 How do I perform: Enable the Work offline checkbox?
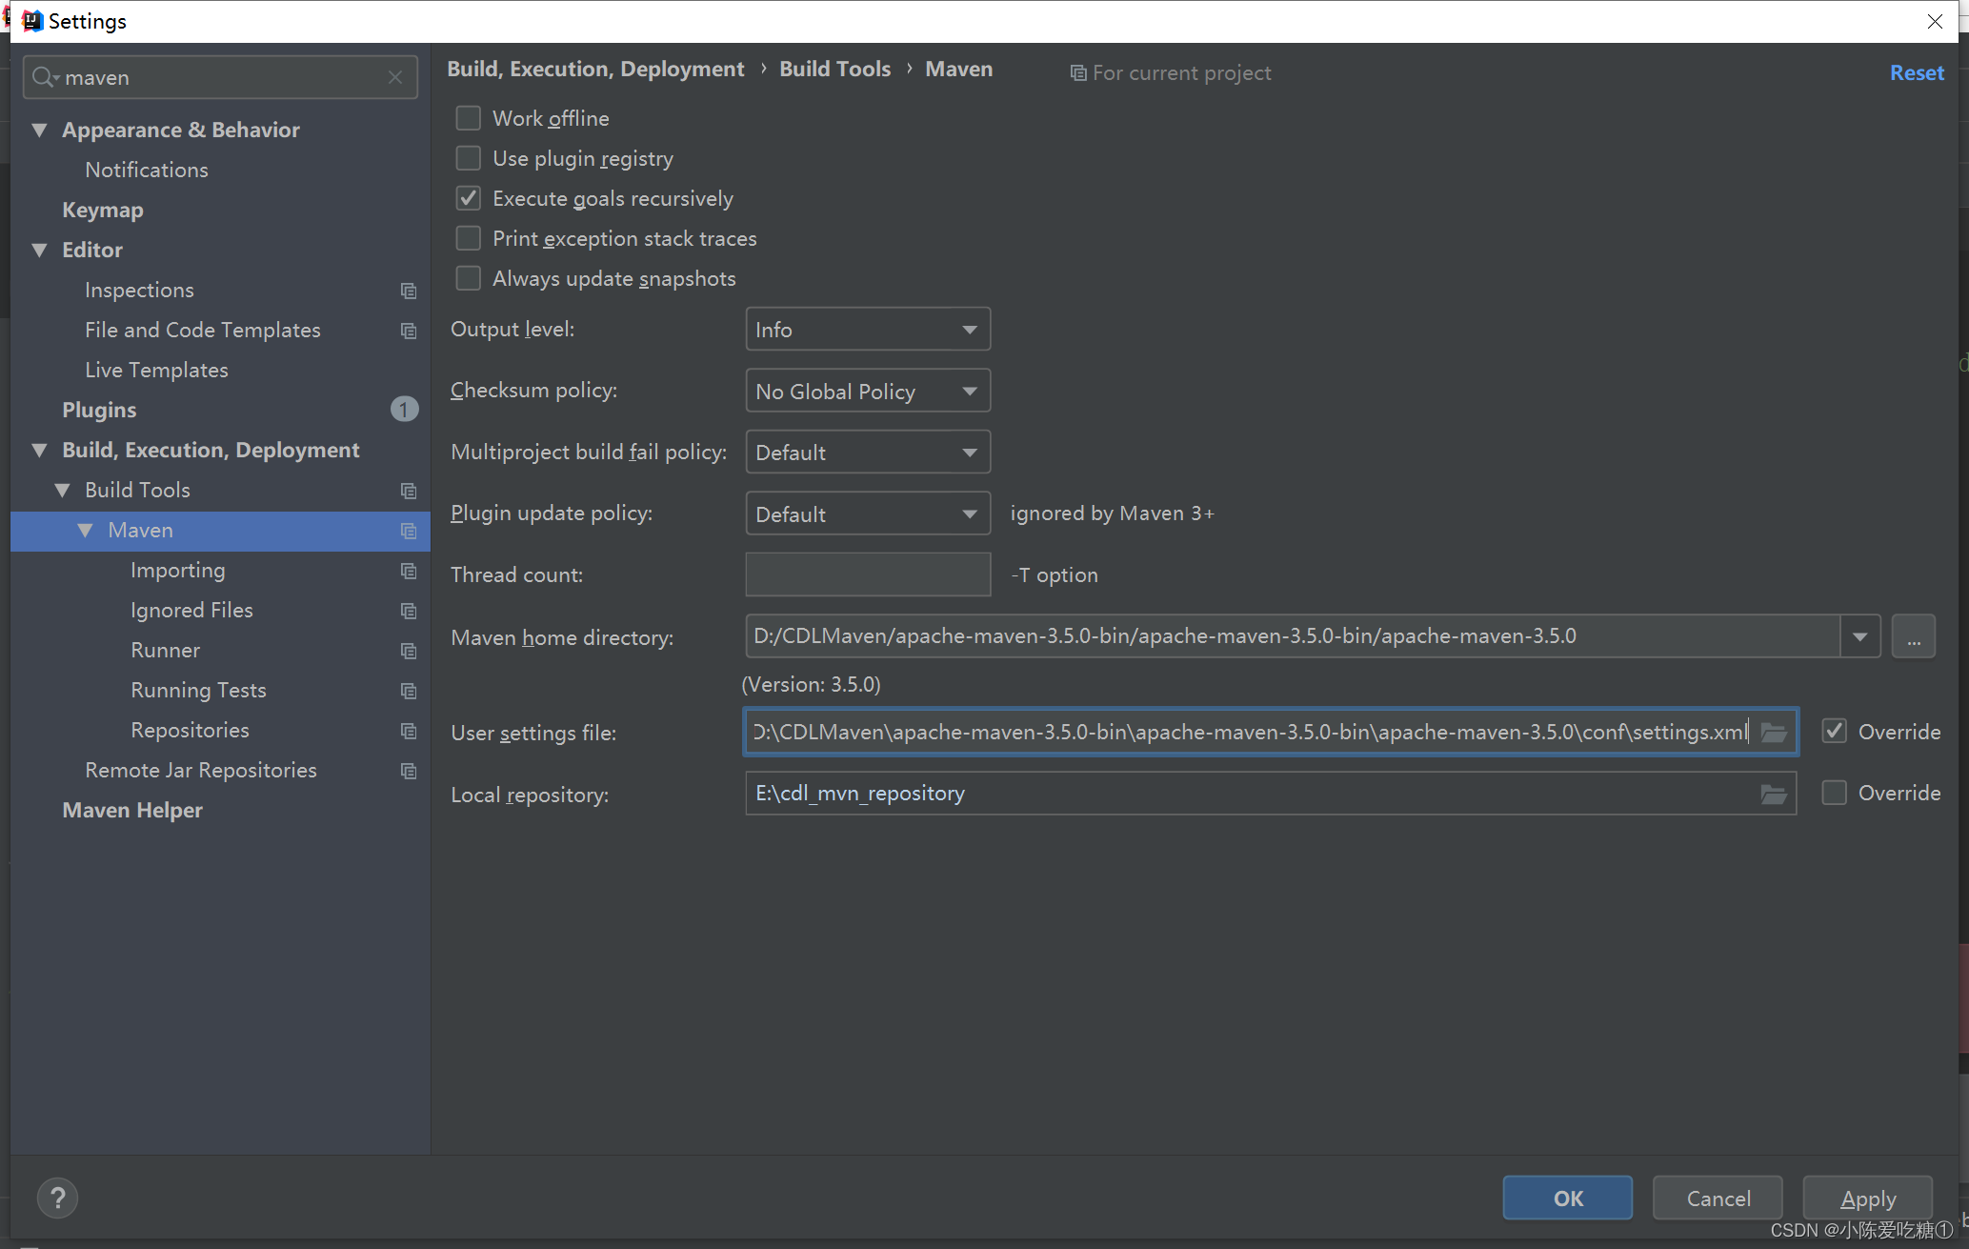[468, 118]
